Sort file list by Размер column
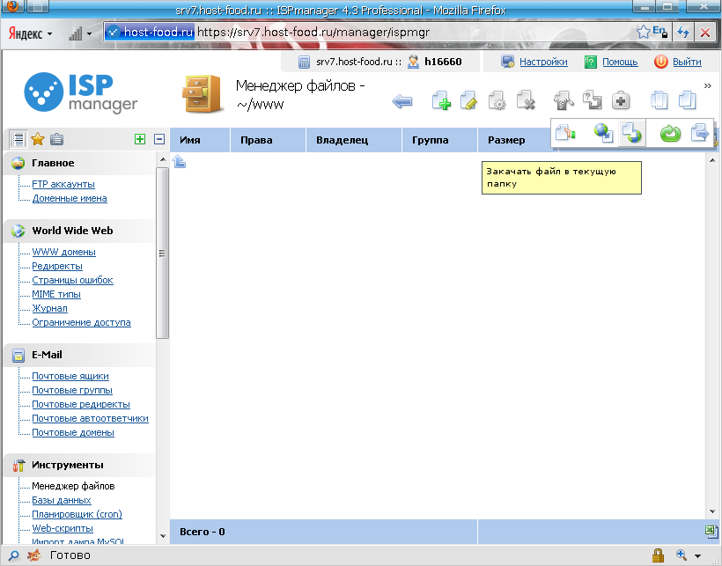The height and width of the screenshot is (566, 722). pos(506,140)
